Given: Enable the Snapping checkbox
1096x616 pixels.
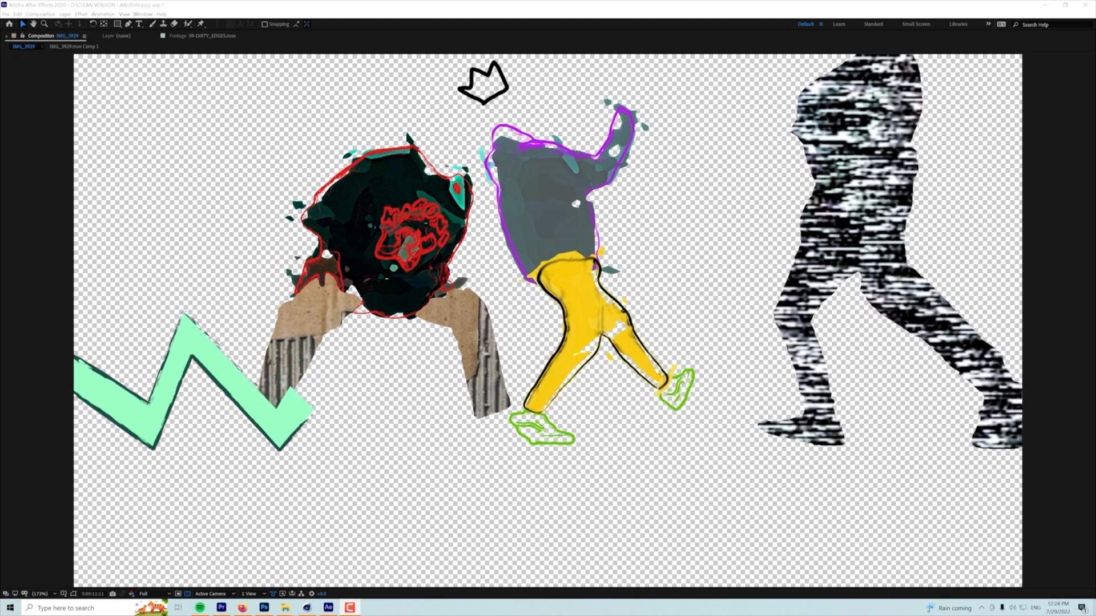Looking at the screenshot, I should [265, 24].
